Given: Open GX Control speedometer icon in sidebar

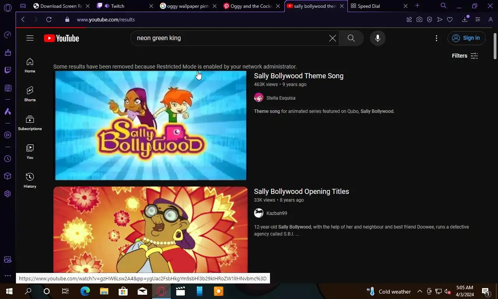Looking at the screenshot, I should [x=8, y=35].
